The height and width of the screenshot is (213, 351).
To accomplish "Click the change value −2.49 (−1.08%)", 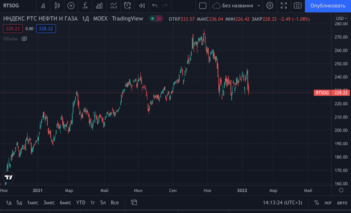I will click(294, 19).
